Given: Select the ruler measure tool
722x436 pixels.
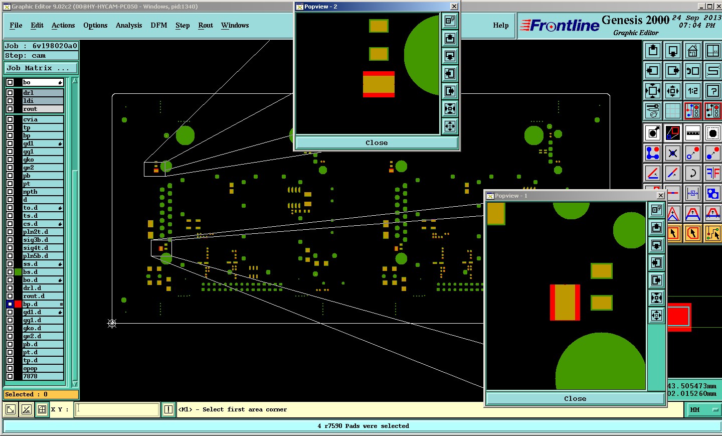Looking at the screenshot, I should [693, 133].
